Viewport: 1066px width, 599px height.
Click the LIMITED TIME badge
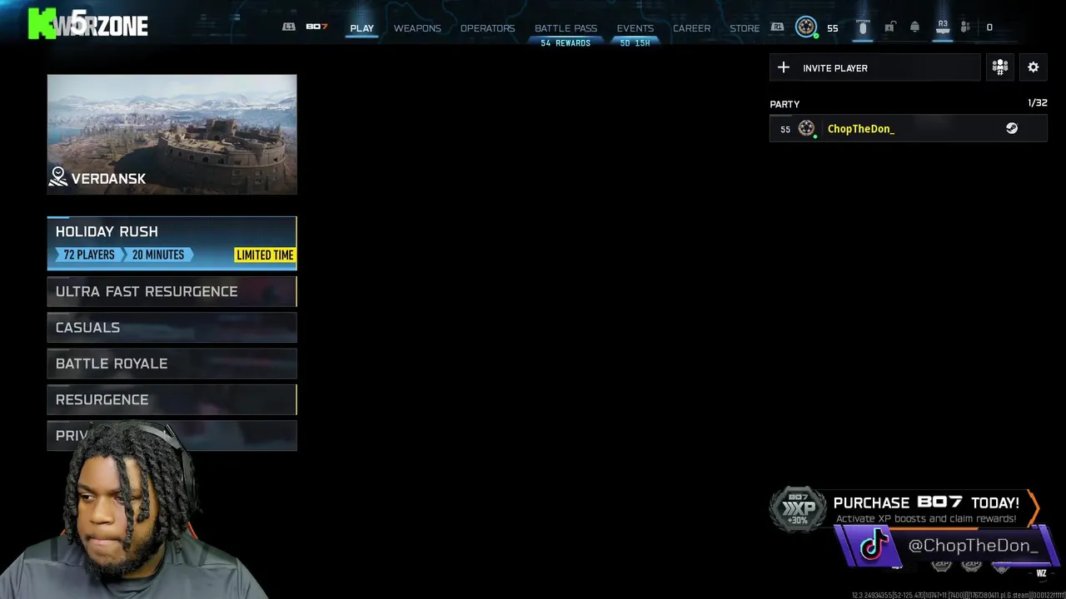point(265,255)
